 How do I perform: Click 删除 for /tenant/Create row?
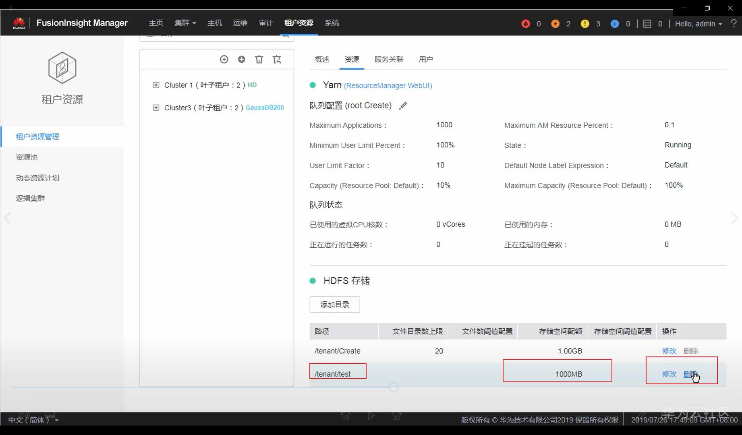pos(691,351)
